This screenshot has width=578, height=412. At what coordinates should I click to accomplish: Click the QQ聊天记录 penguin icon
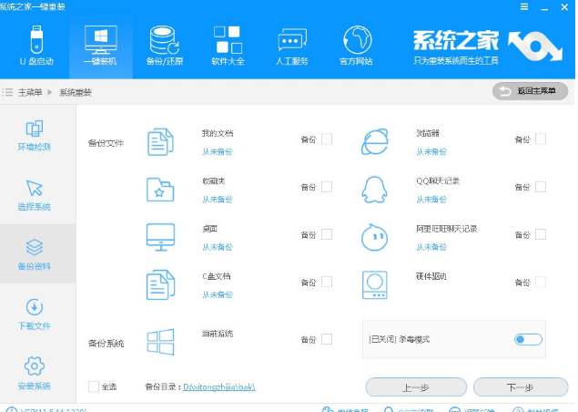coord(374,189)
